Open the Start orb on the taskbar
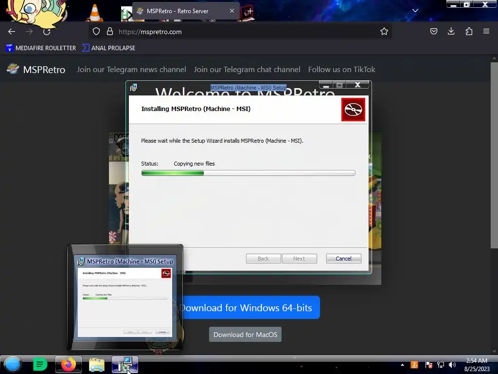This screenshot has height=374, width=498. (12, 364)
